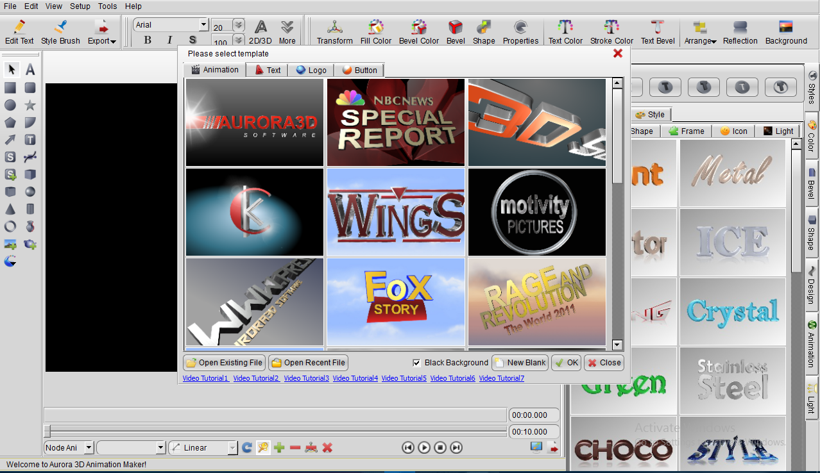Add a 3D sphere object
Screen dimensions: 820x473
click(x=30, y=192)
